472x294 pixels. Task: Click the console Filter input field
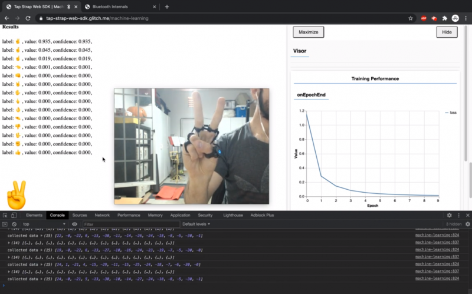coord(129,224)
